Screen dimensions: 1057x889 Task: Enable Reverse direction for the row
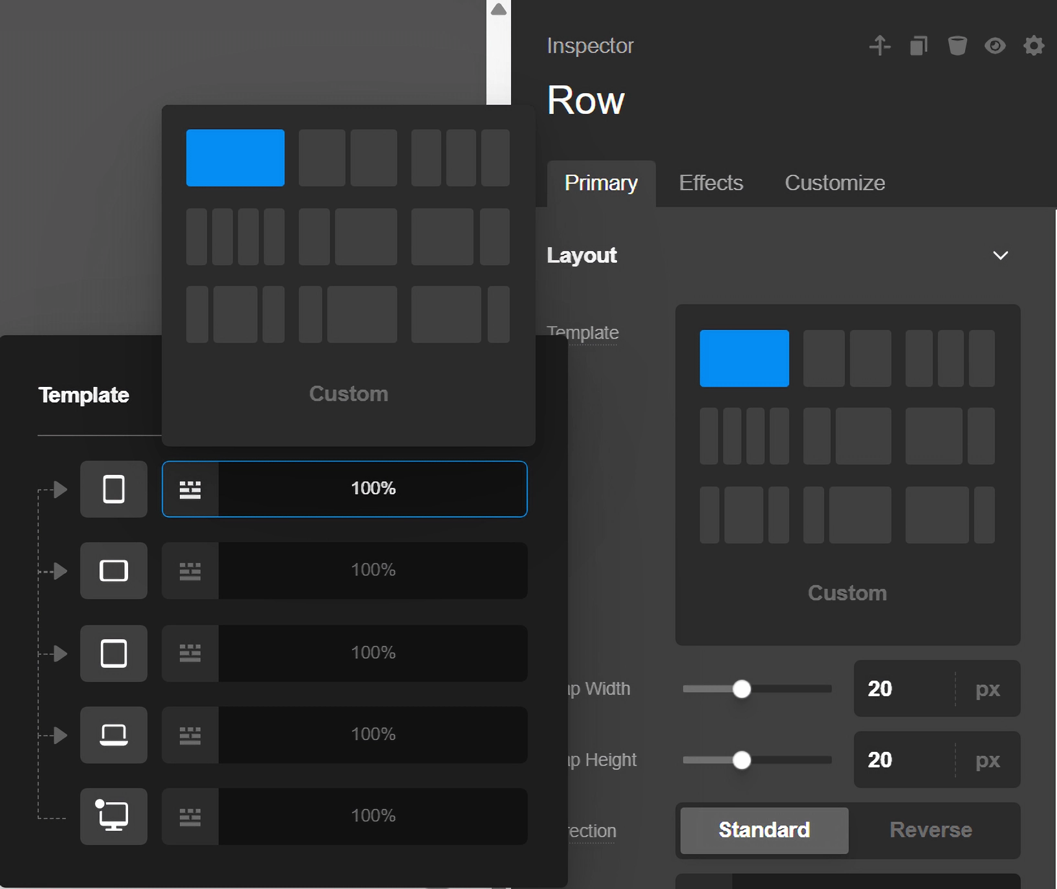pyautogui.click(x=932, y=831)
